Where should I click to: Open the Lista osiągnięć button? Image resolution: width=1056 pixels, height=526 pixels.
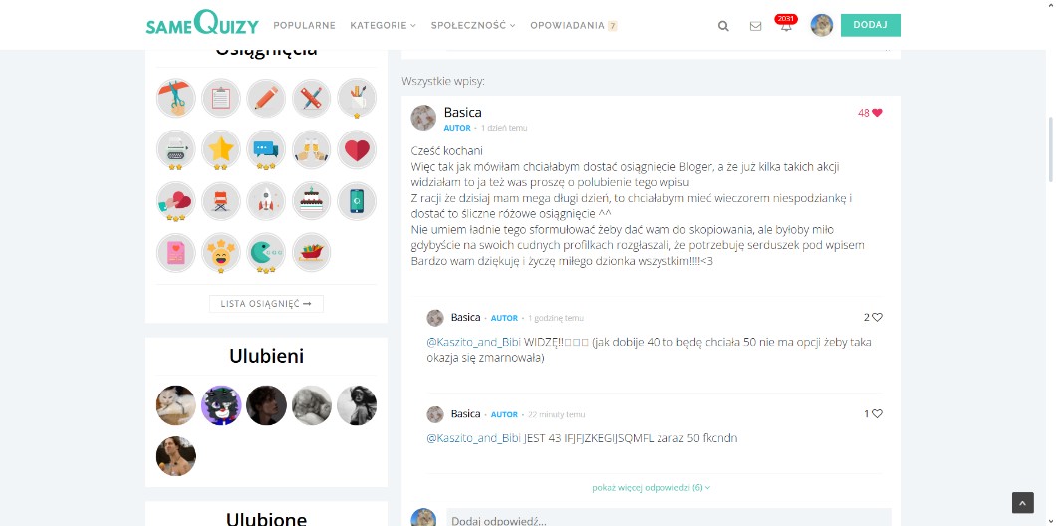pos(266,304)
